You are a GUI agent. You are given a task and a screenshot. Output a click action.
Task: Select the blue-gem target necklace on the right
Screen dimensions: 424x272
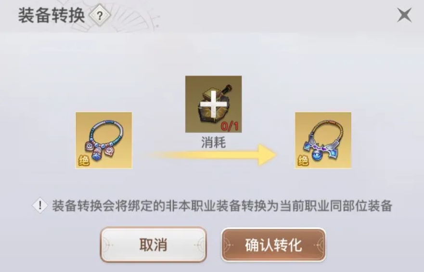pyautogui.click(x=323, y=141)
